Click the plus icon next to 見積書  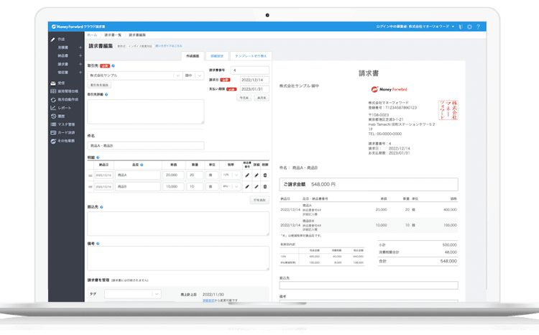(80, 47)
